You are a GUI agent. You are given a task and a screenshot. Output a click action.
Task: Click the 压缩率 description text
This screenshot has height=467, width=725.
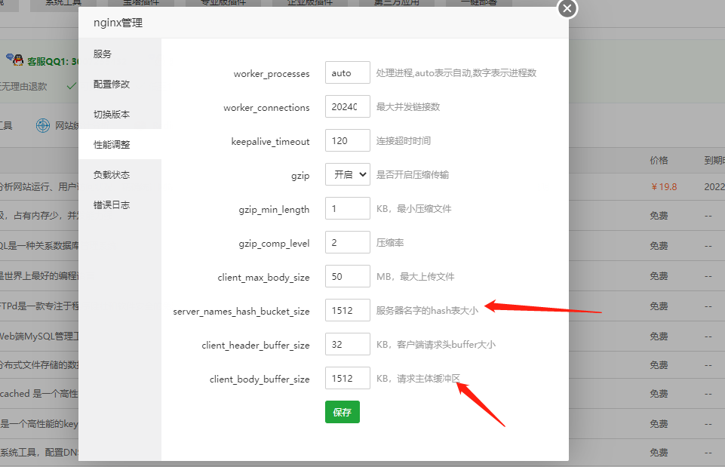pyautogui.click(x=390, y=243)
